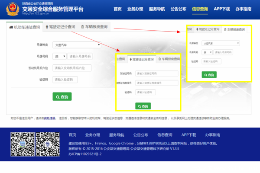Viewport: 260px width, 173px height.
Task: Expand the main form's 陕 province prefix dropdown
Action: point(59,57)
